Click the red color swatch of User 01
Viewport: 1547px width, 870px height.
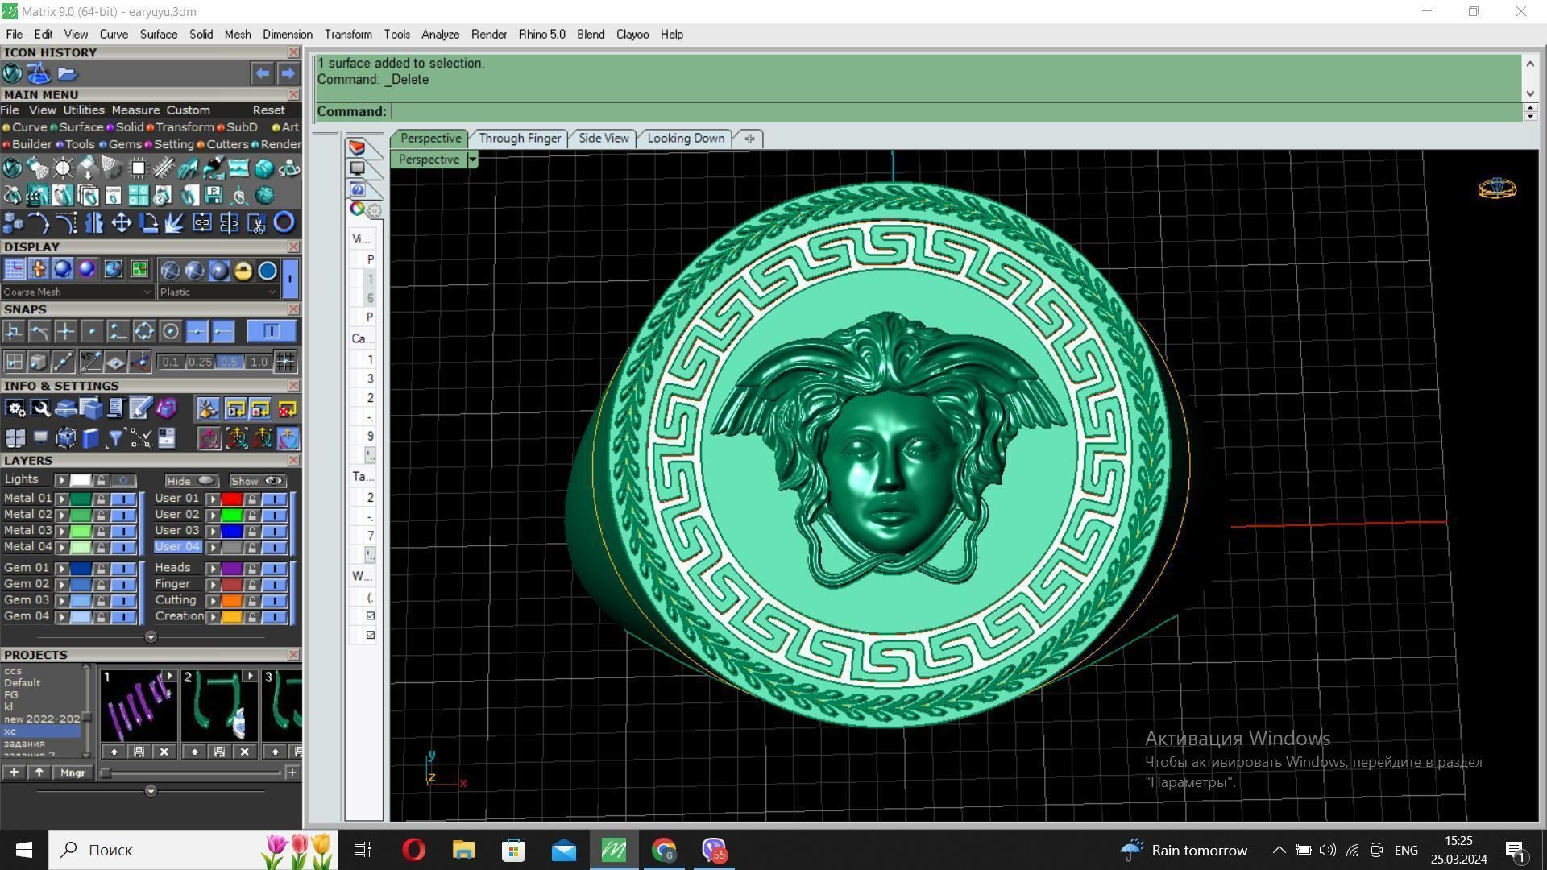pyautogui.click(x=231, y=499)
